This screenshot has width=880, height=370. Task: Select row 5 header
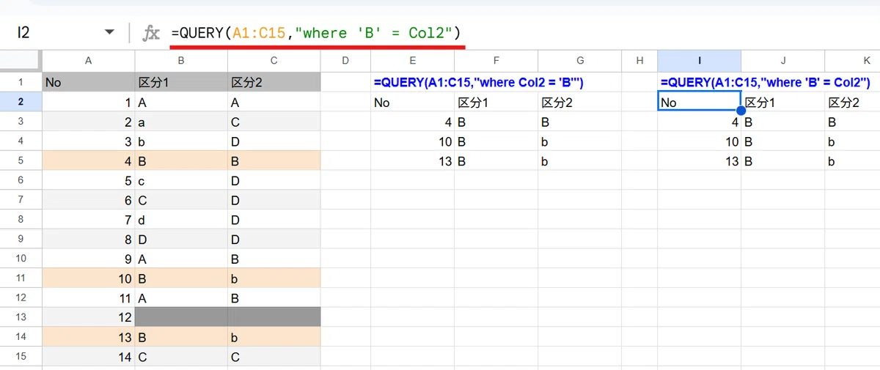pos(21,160)
